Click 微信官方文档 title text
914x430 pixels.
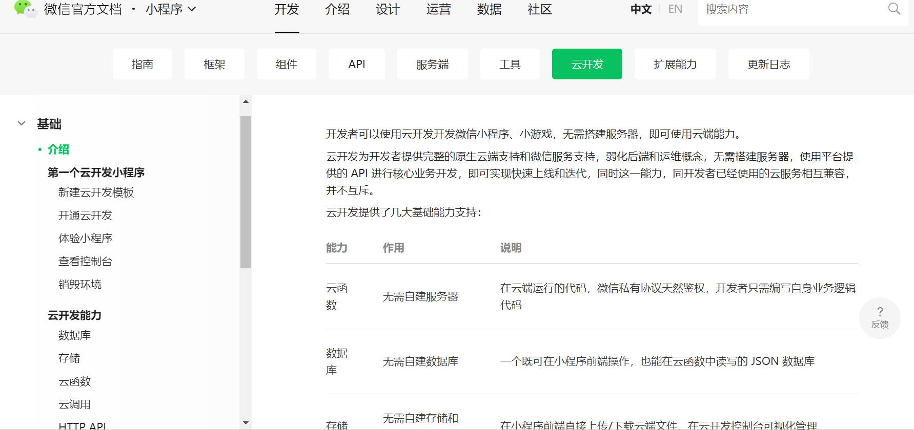[x=83, y=9]
